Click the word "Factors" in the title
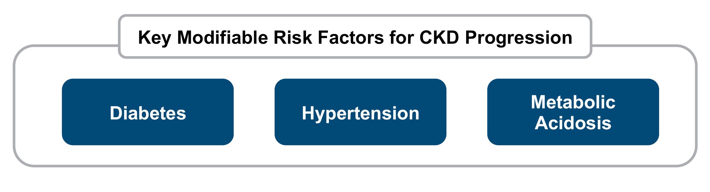The width and height of the screenshot is (710, 192). pos(351,37)
